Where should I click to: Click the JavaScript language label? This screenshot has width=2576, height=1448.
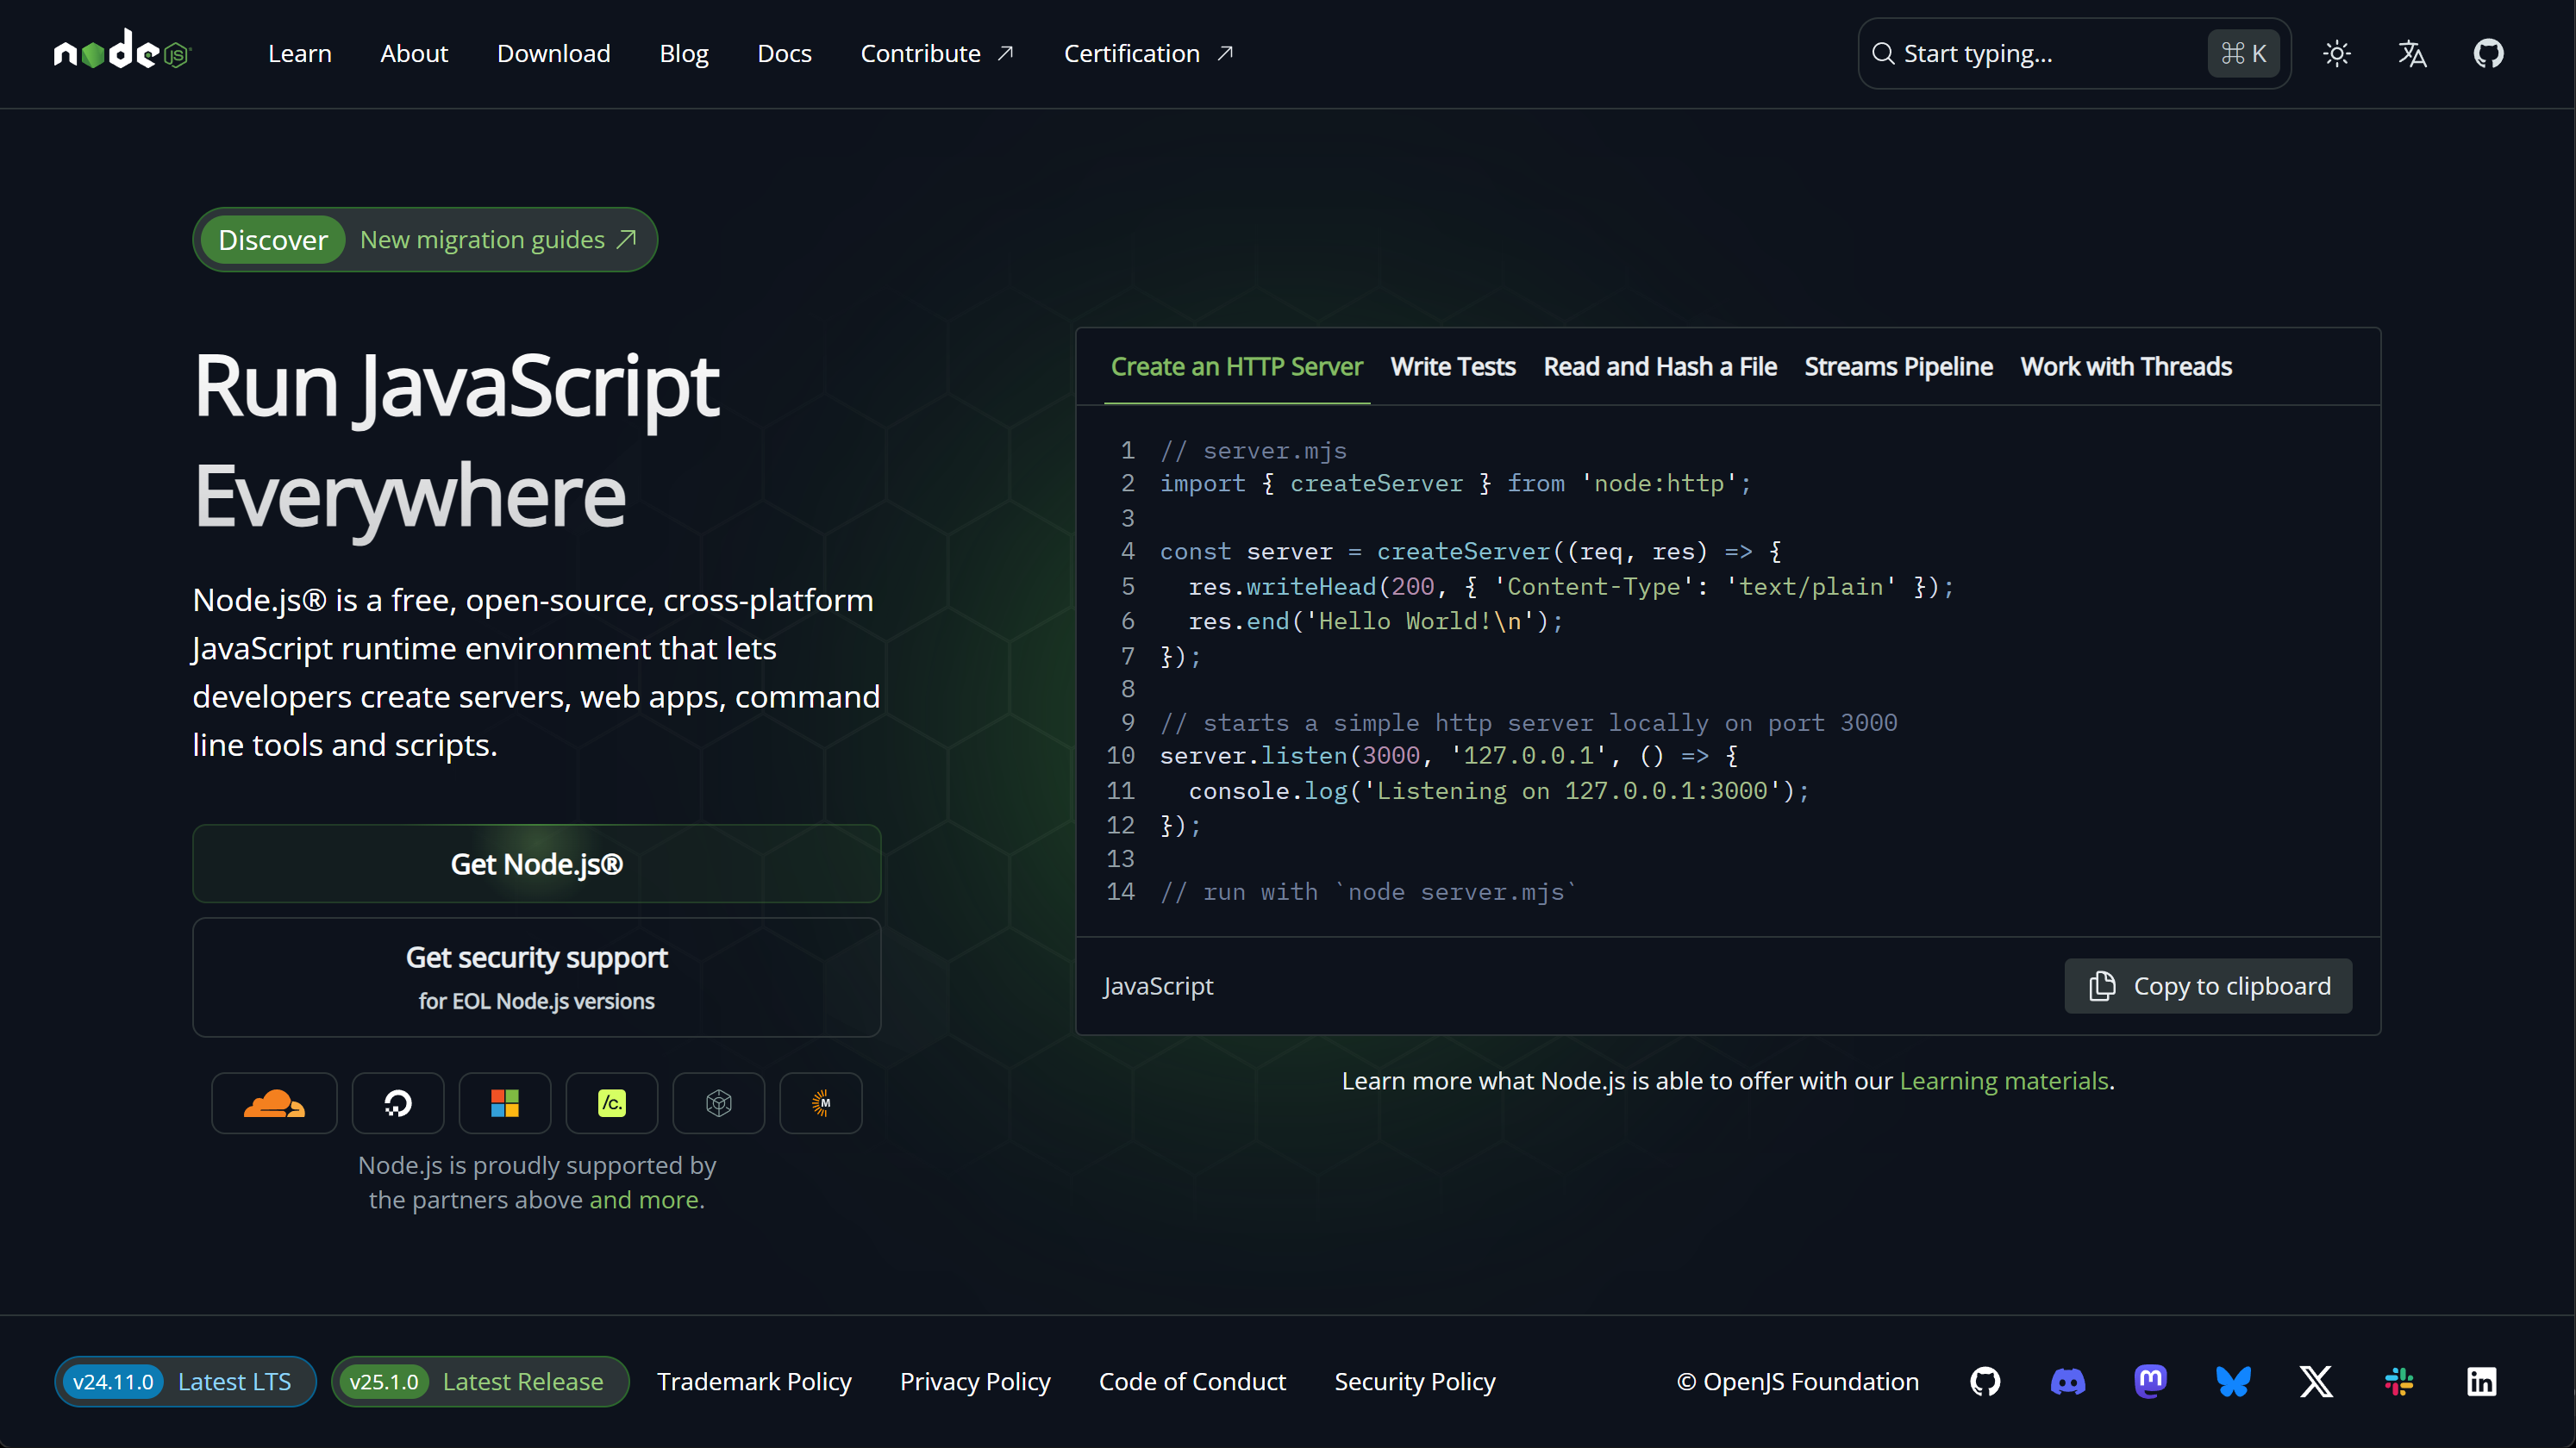[x=1158, y=985]
